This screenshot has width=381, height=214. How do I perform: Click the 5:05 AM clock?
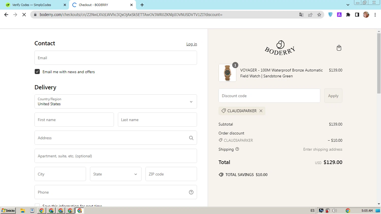[x=367, y=210]
